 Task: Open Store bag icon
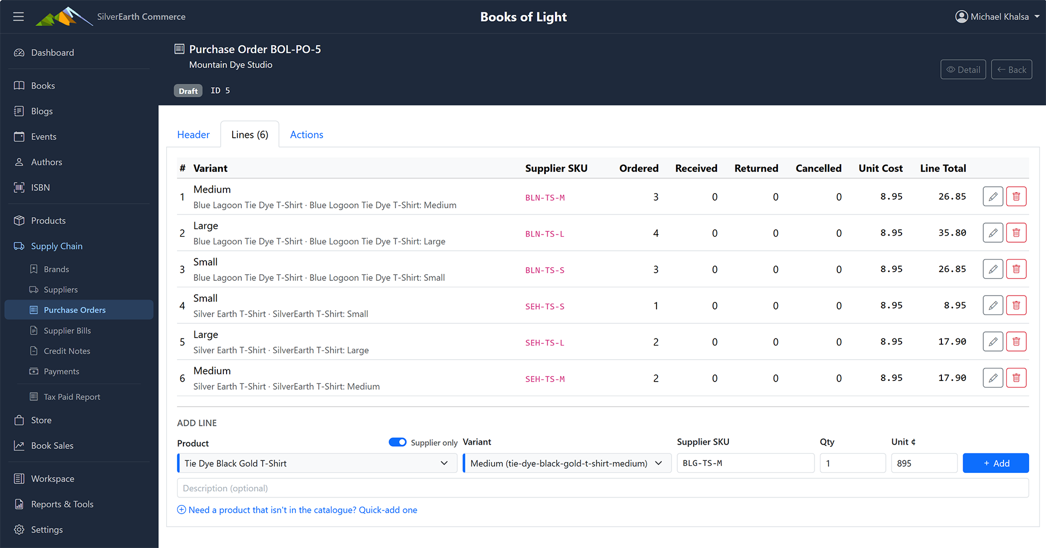pos(19,420)
